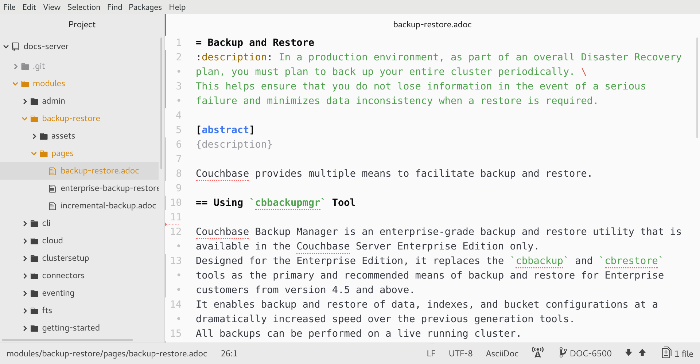Click the git push up-arrow icon
The width and height of the screenshot is (700, 364).
(x=642, y=353)
